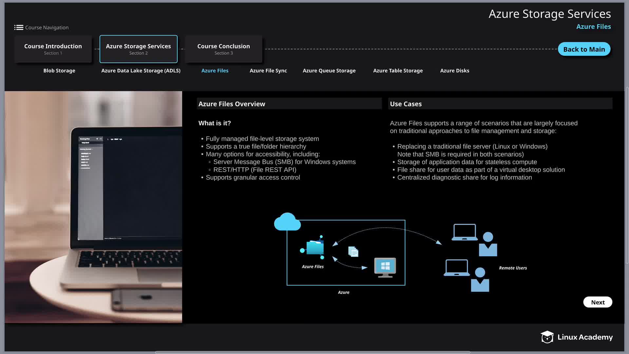
Task: Switch to Azure File Sync topic
Action: coord(268,70)
